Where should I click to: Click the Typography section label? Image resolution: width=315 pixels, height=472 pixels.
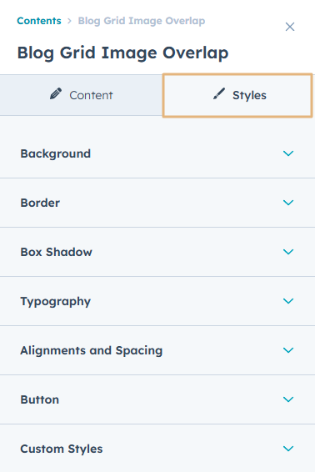[x=56, y=301]
